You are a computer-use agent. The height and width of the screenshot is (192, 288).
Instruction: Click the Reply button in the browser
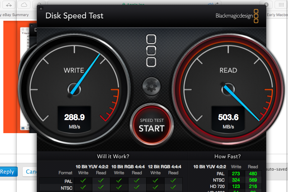pos(8,172)
